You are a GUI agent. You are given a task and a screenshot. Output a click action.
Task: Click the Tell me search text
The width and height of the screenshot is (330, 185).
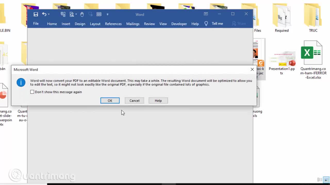coord(217,23)
